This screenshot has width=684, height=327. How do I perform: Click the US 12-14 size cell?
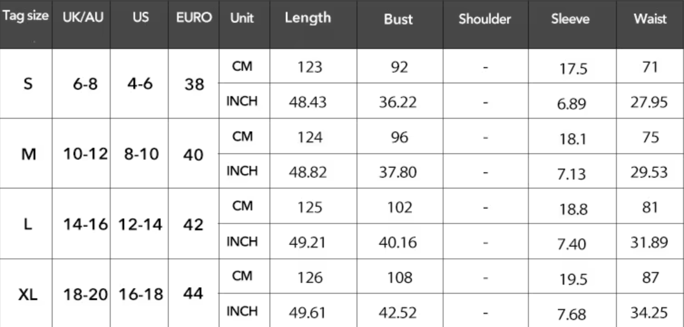pos(141,225)
